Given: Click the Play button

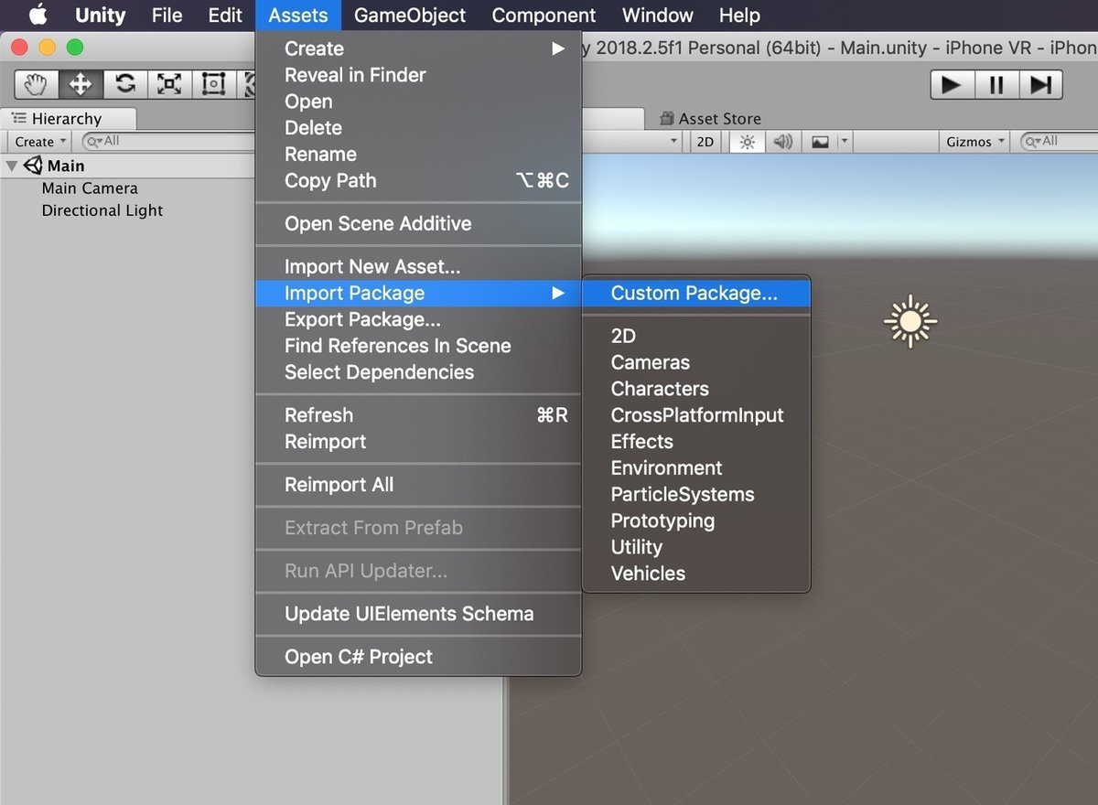Looking at the screenshot, I should (x=952, y=85).
